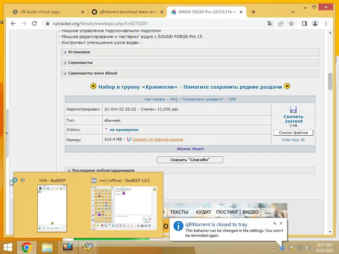Open the Action Center flag icon
Screen dimensions: 339x254
click(292, 248)
